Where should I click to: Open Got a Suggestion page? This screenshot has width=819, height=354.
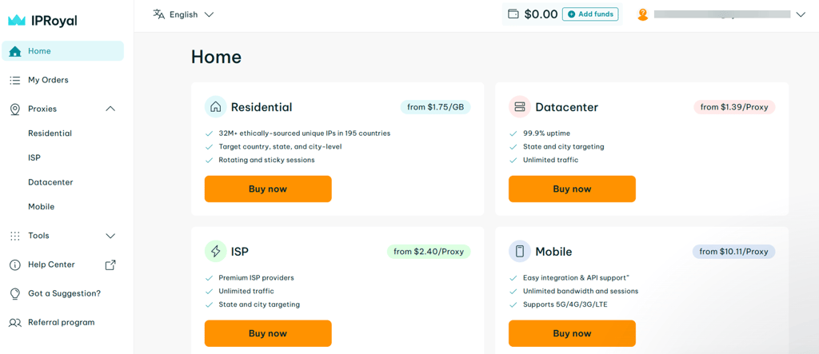62,293
